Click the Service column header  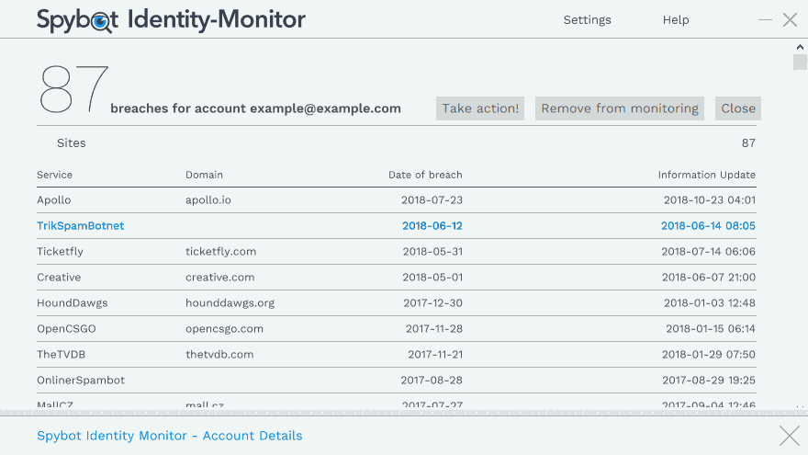pos(54,175)
